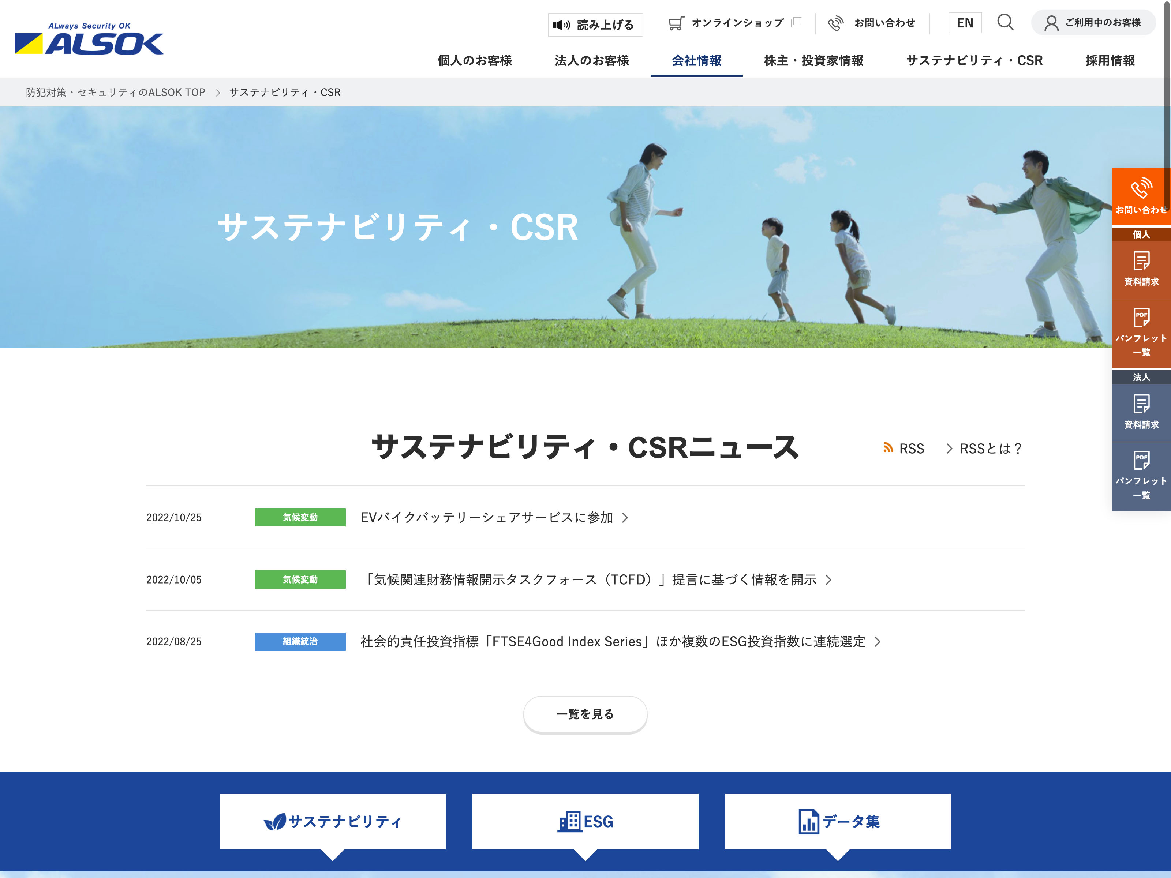Open 会社情報 in main navigation
This screenshot has height=878, width=1171.
click(696, 60)
